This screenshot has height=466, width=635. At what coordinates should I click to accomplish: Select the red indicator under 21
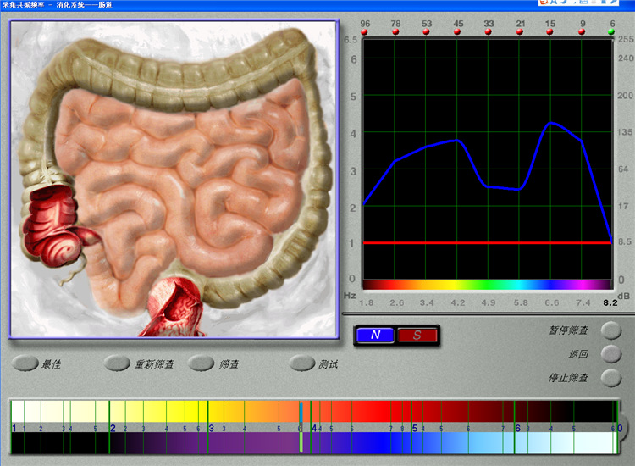pos(520,32)
